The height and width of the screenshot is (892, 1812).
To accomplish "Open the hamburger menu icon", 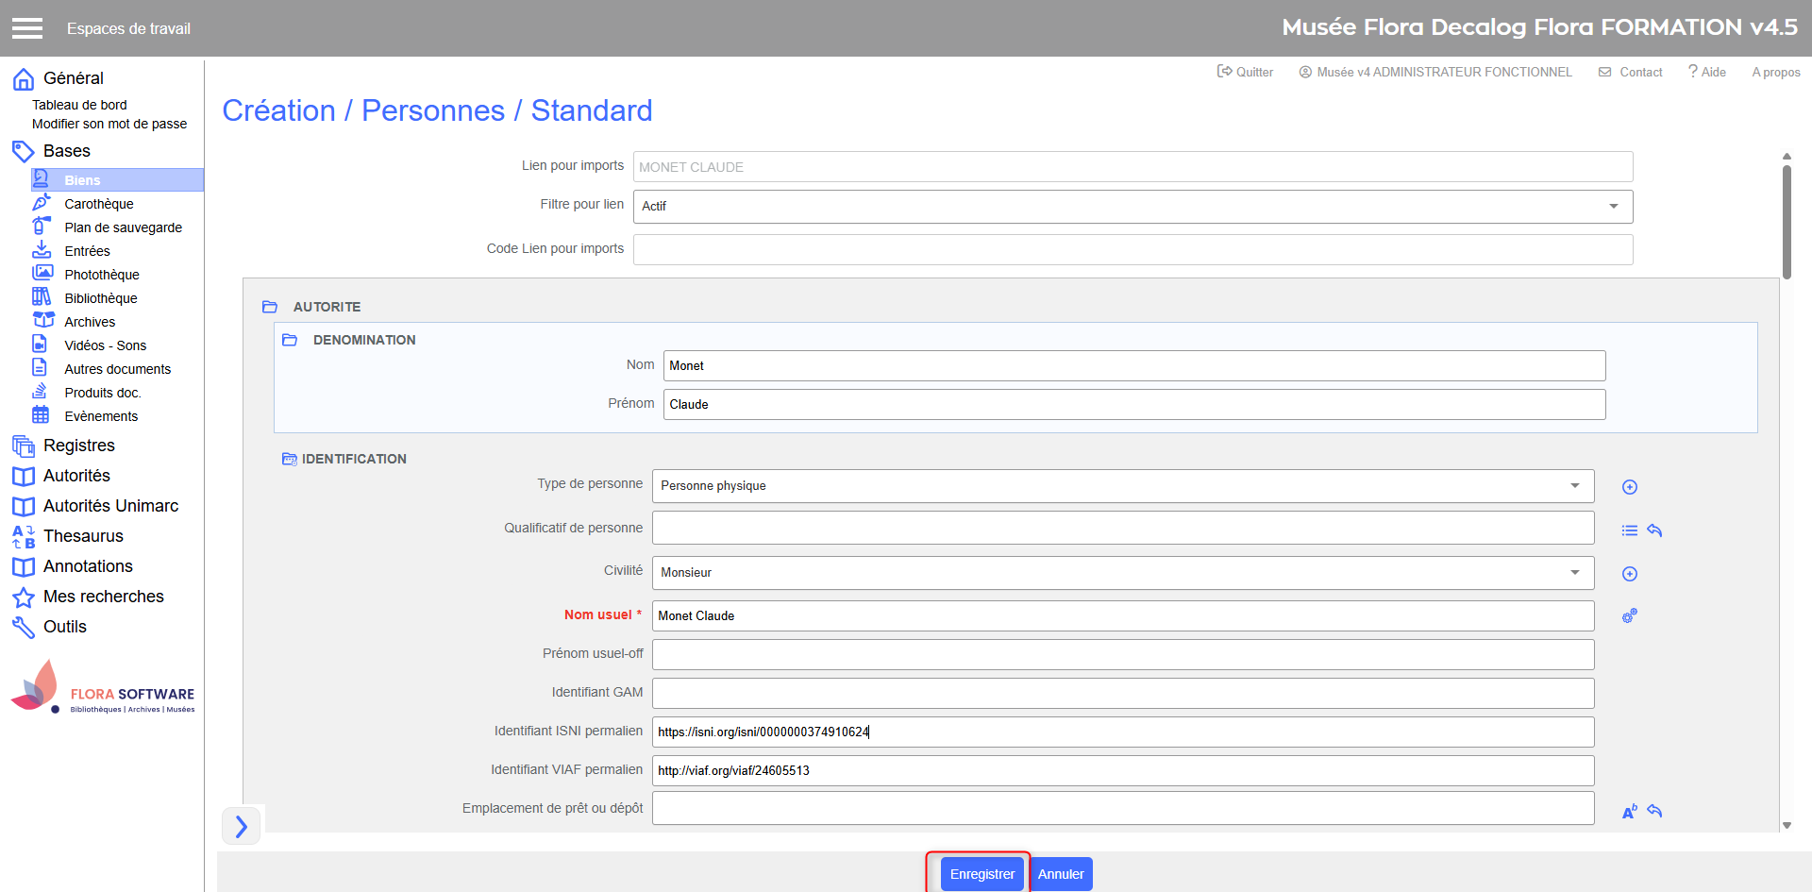I will [27, 28].
